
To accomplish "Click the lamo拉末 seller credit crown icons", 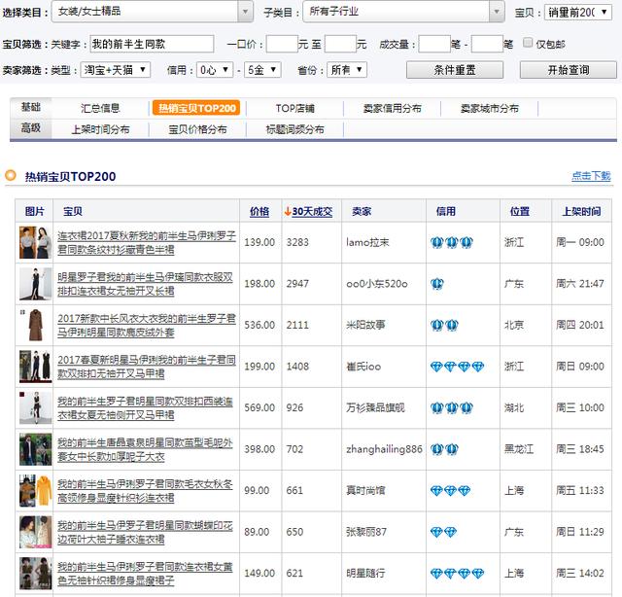I will point(451,242).
